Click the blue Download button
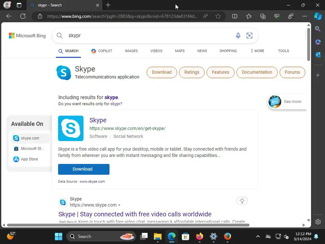This screenshot has height=244, width=325. [83, 169]
